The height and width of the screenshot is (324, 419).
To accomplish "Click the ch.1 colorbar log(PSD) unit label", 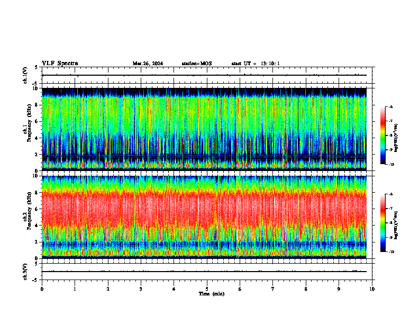I will point(396,138).
